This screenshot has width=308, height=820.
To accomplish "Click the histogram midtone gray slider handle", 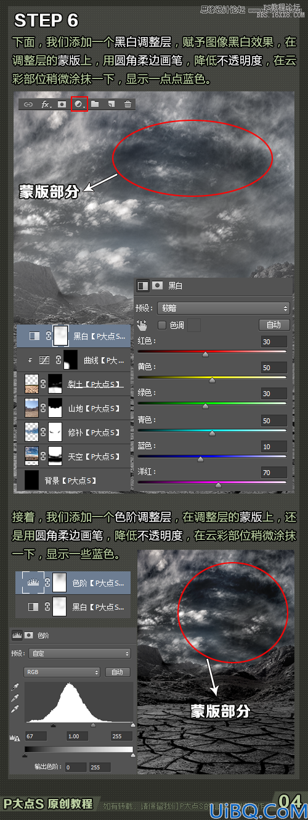I will 93,725.
